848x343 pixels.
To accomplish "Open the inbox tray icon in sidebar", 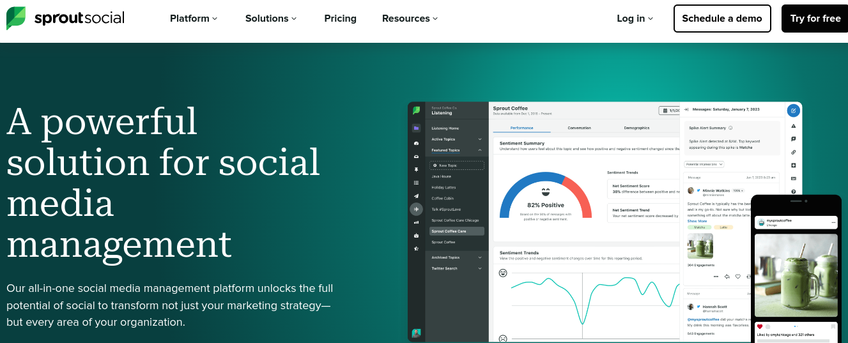I will coord(416,156).
